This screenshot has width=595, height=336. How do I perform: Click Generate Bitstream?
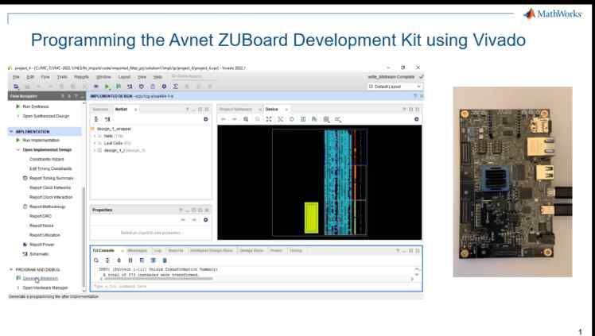[41, 279]
